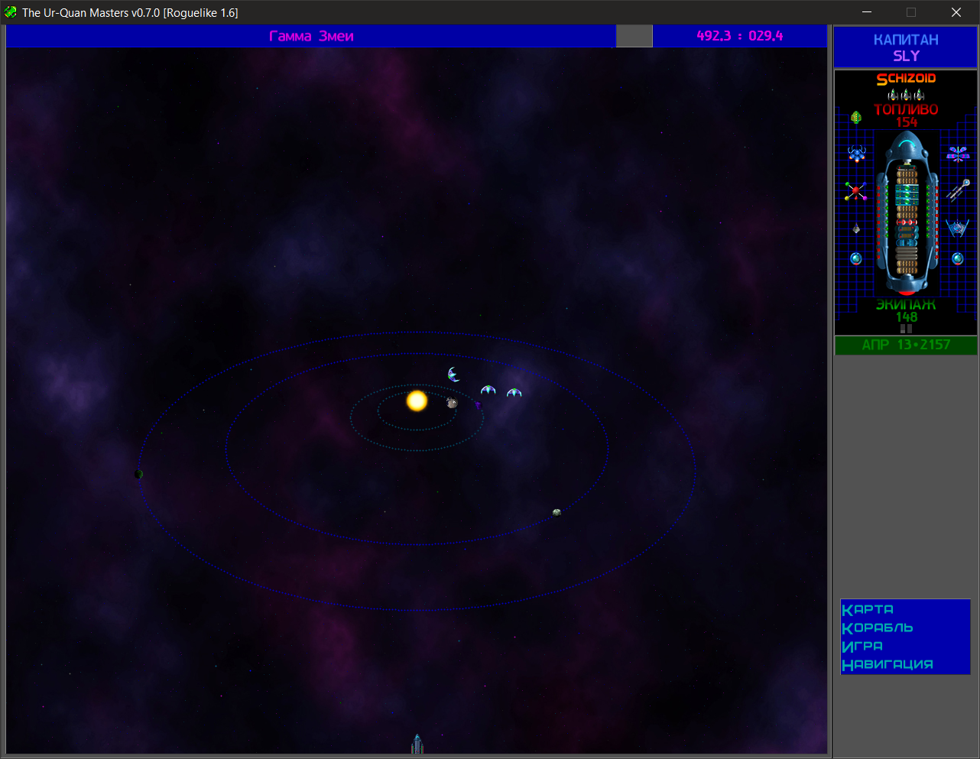Click the rightmost winged alien ship
Screen dimensions: 980x759
point(514,393)
